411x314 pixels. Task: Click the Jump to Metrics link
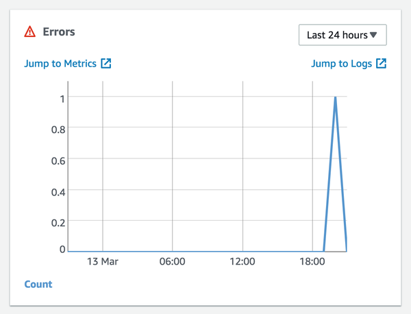(60, 64)
